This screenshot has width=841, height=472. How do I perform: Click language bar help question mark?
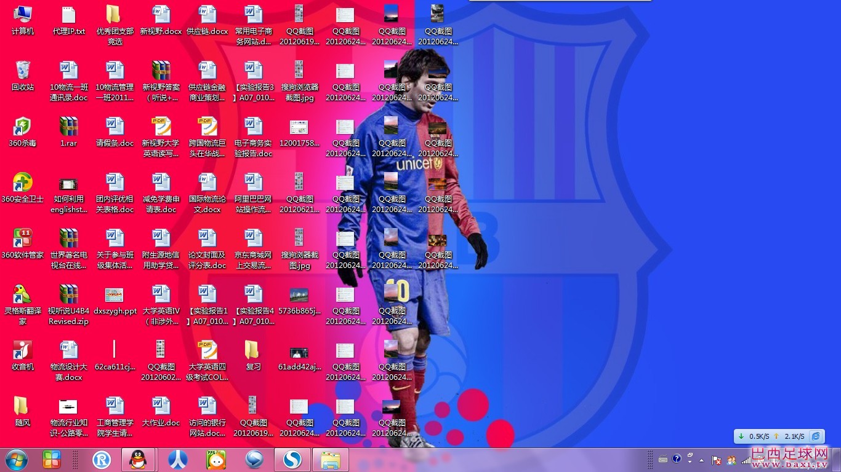pos(677,458)
